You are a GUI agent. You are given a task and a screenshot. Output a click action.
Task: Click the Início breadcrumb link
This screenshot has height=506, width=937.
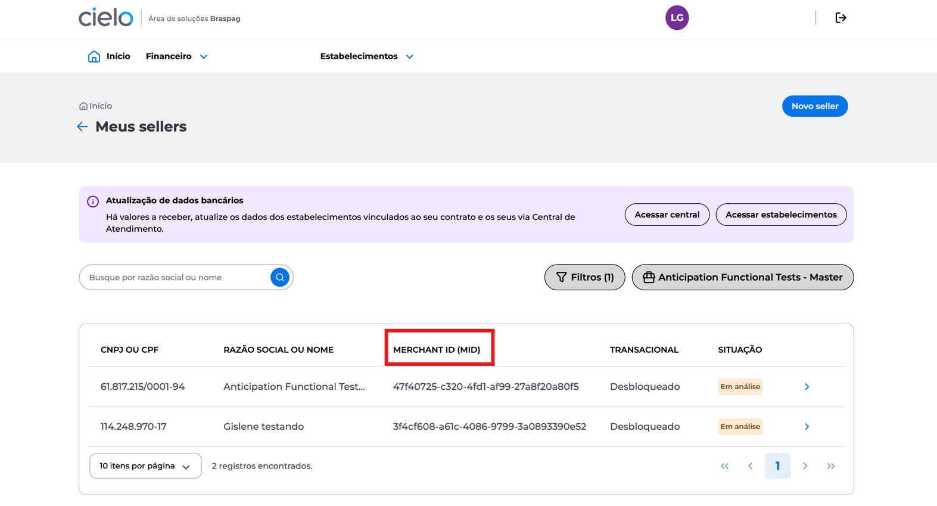click(95, 106)
